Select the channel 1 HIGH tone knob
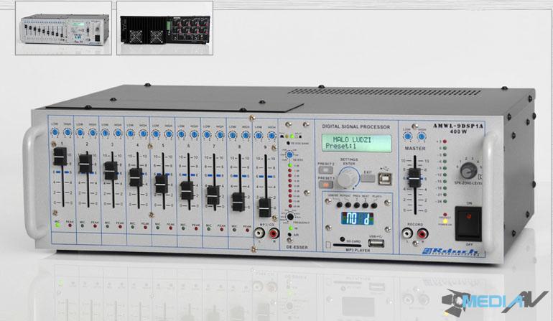The image size is (553, 321). point(67,132)
